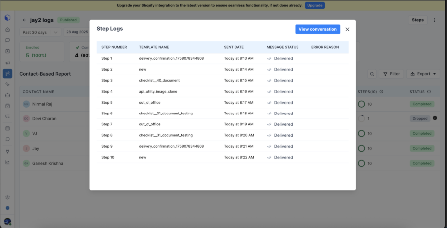This screenshot has height=228, width=447.
Task: Click the back arrow beside jay2 logs
Action: tap(25, 20)
